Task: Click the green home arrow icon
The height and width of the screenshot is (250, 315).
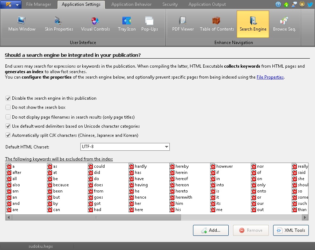Action: (x=286, y=4)
